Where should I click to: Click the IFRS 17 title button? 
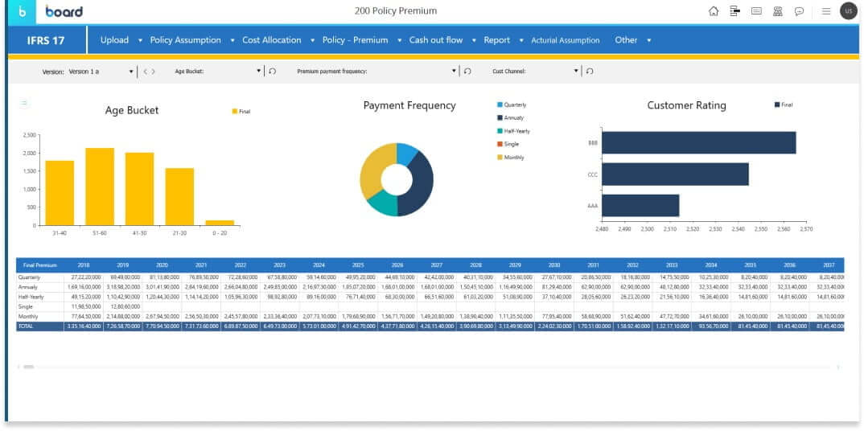point(47,40)
